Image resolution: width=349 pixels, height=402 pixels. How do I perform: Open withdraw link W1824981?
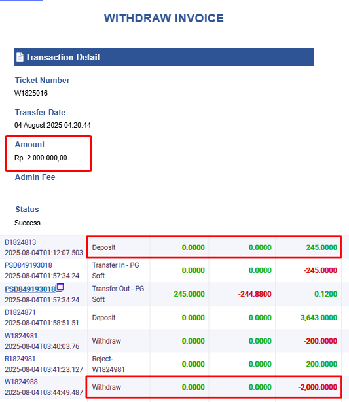tap(21, 336)
